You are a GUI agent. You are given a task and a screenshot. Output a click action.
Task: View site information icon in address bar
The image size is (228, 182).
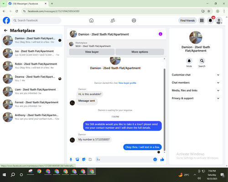pyautogui.click(x=24, y=11)
